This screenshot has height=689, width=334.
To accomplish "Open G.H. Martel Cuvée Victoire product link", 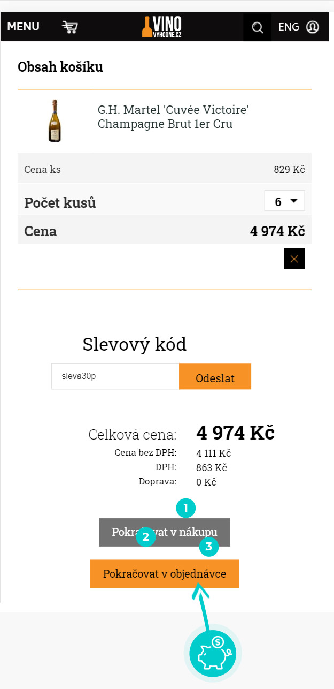I will coord(173,117).
